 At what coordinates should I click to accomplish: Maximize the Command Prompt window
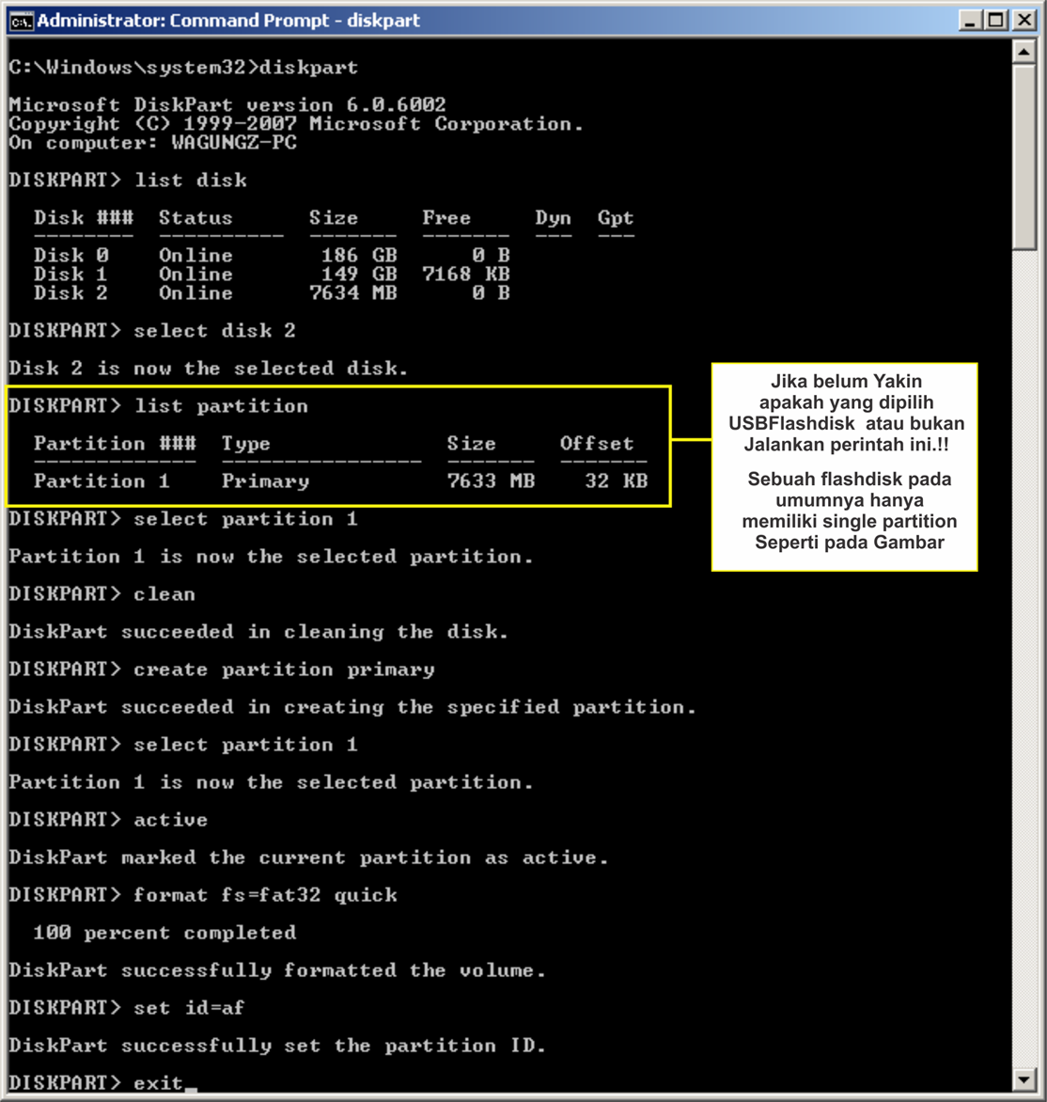[996, 21]
